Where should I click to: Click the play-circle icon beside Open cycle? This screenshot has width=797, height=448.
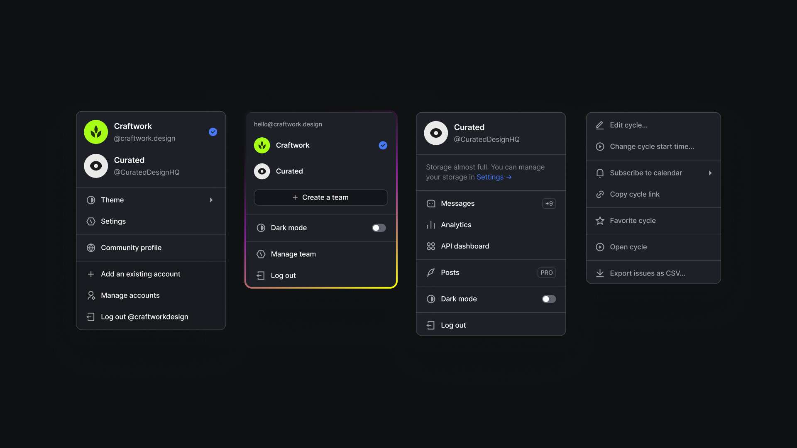pos(600,247)
